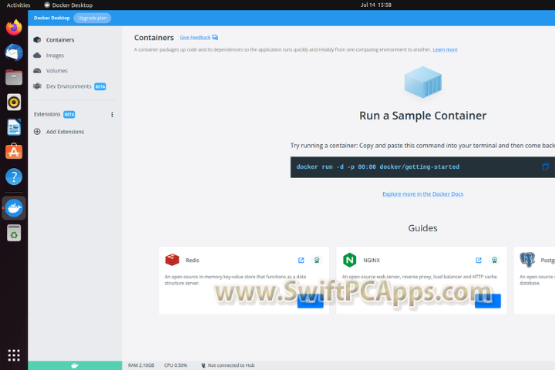Image resolution: width=555 pixels, height=370 pixels.
Task: Show Applications grid in the dock
Action: point(14,355)
